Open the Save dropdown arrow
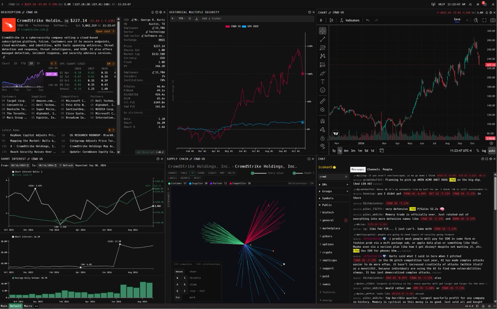Screen dimensions: 497x309 pyautogui.click(x=466, y=20)
